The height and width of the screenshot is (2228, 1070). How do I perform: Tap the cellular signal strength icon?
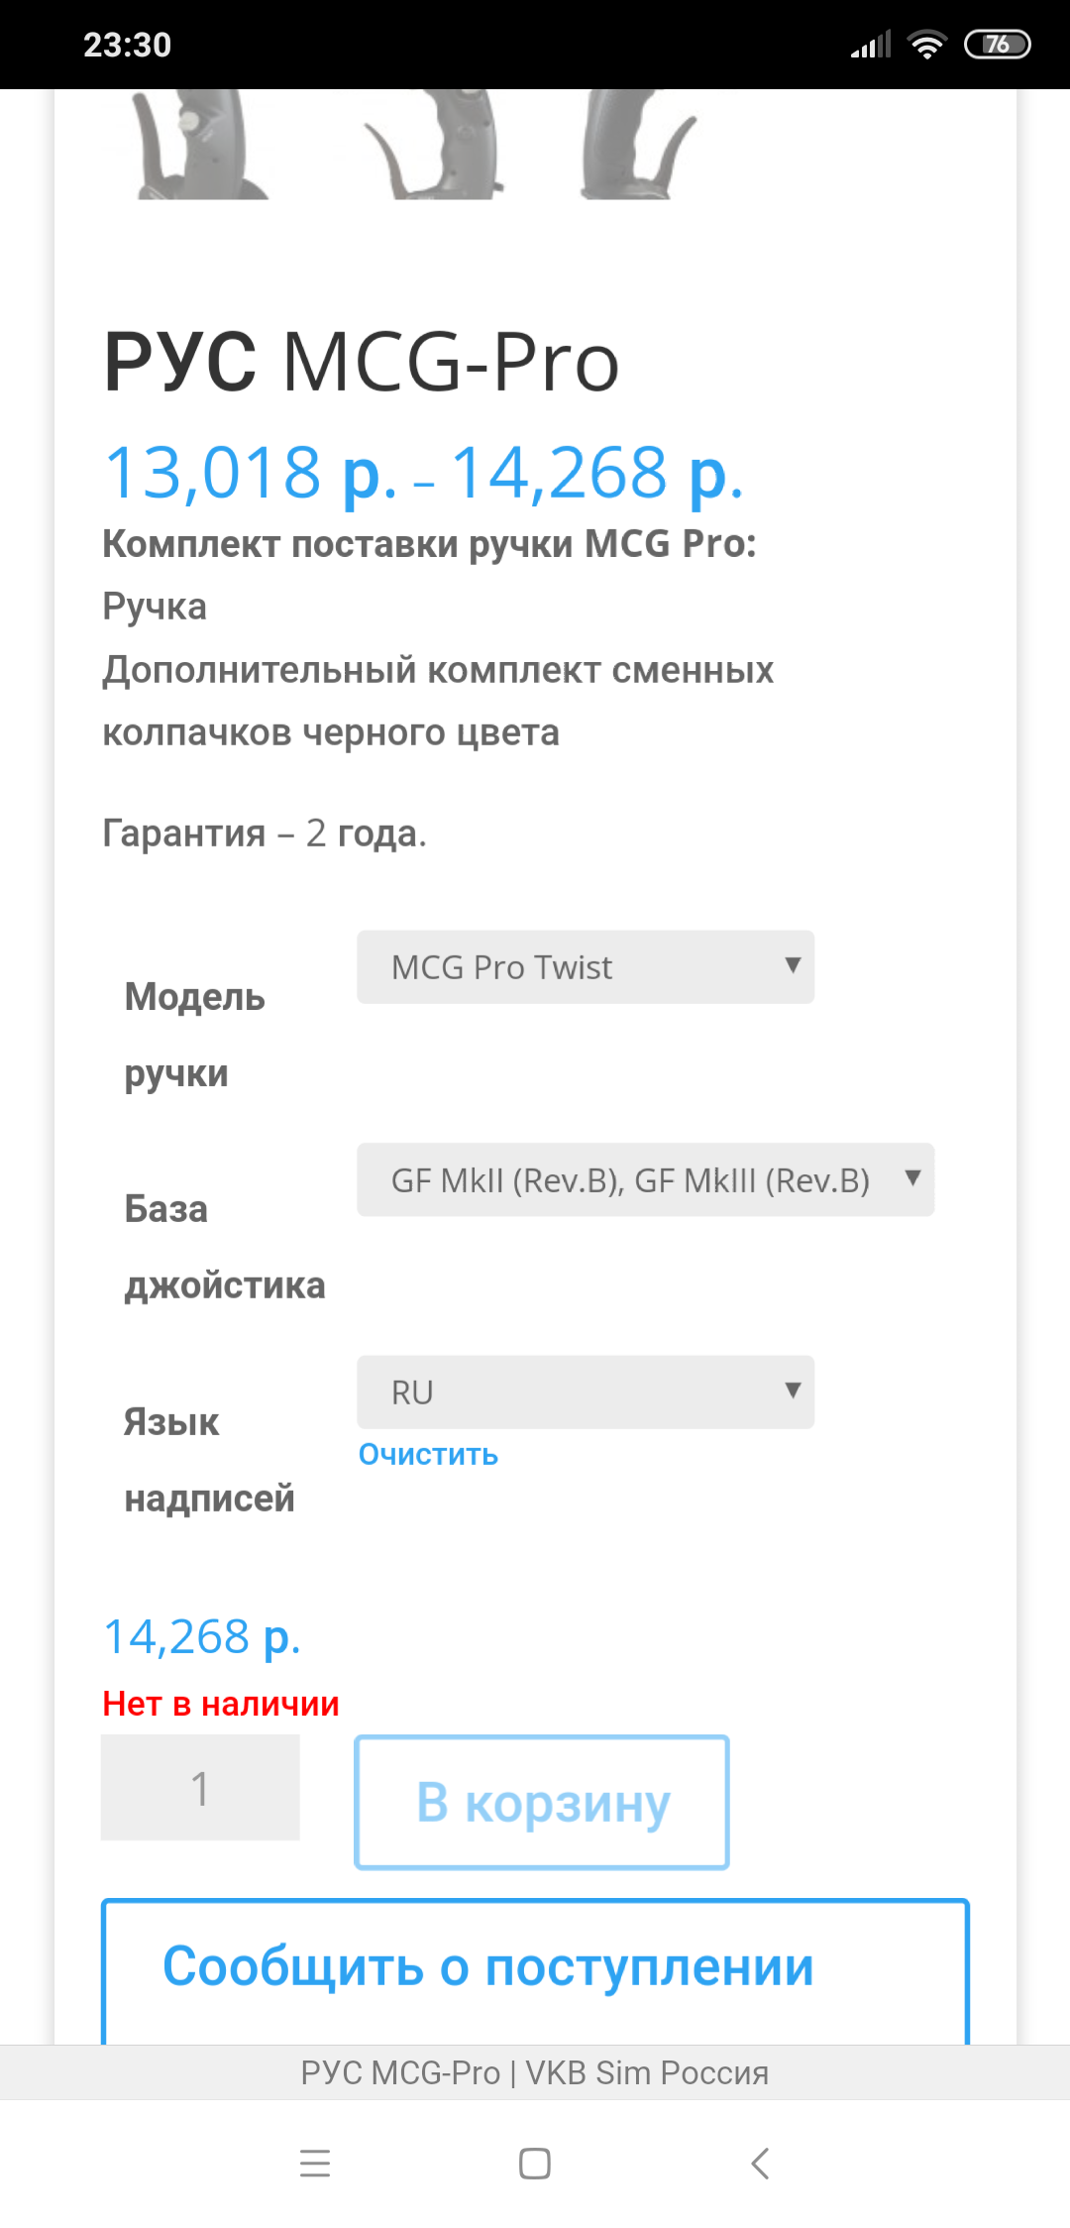[x=871, y=45]
